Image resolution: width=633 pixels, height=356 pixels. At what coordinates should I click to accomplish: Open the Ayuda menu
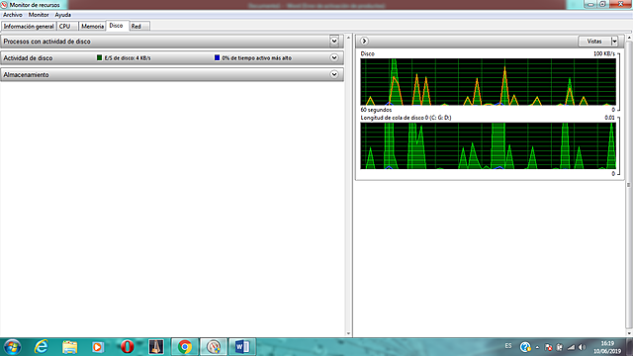point(63,15)
